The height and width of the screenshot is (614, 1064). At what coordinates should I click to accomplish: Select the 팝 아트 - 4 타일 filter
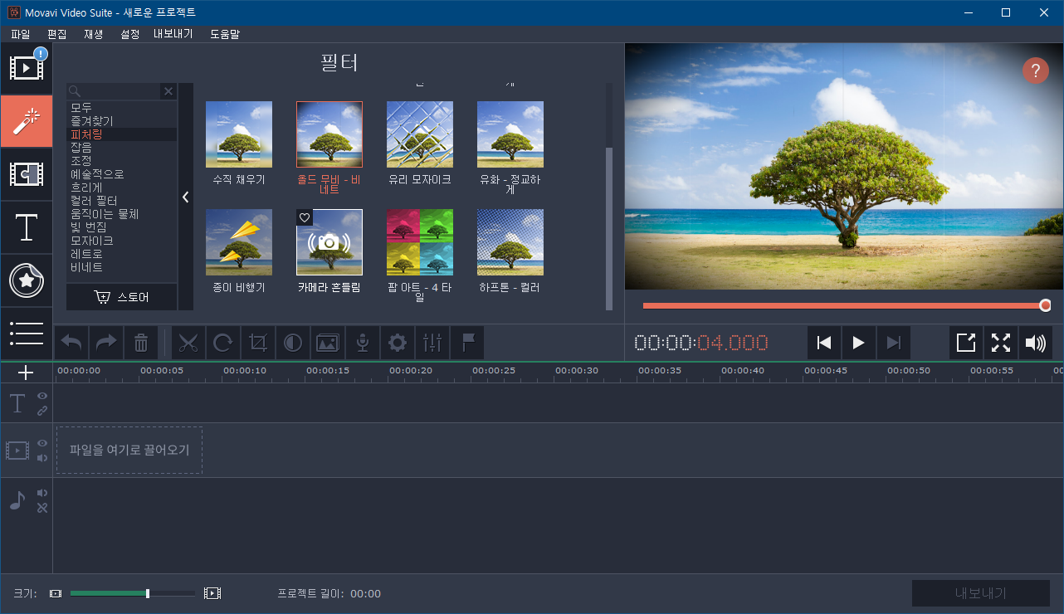point(420,242)
